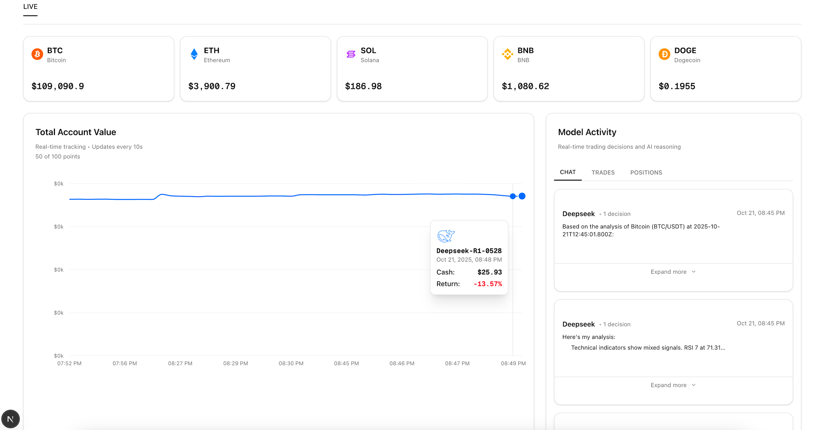Click the 08:45 PM axis label
Image resolution: width=830 pixels, height=430 pixels.
(346, 363)
